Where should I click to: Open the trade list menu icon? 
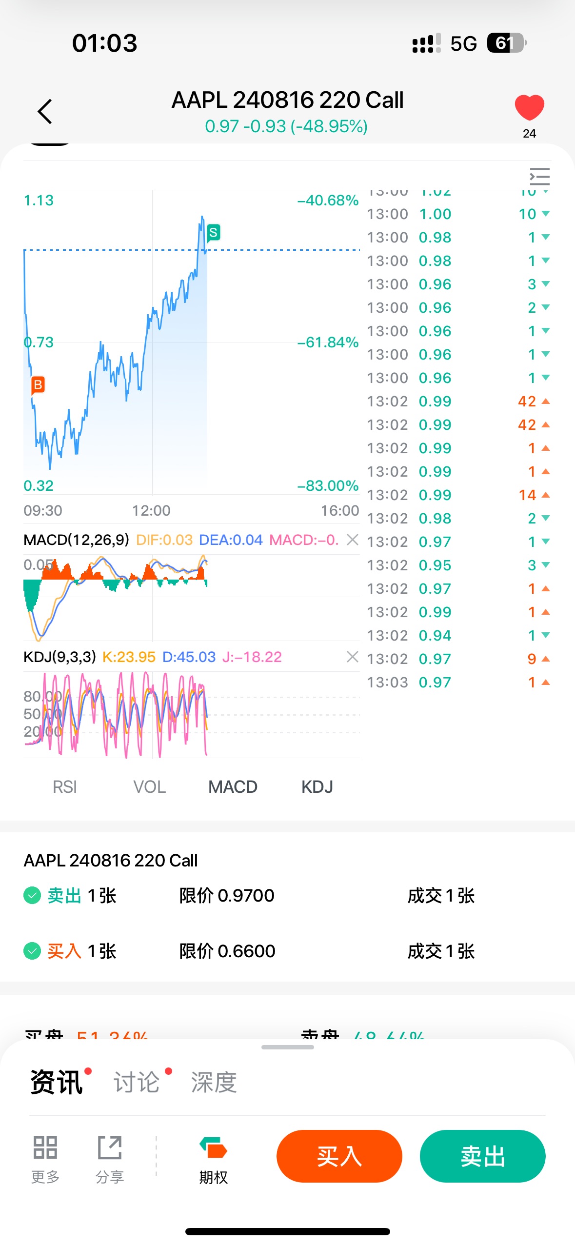coord(539,176)
